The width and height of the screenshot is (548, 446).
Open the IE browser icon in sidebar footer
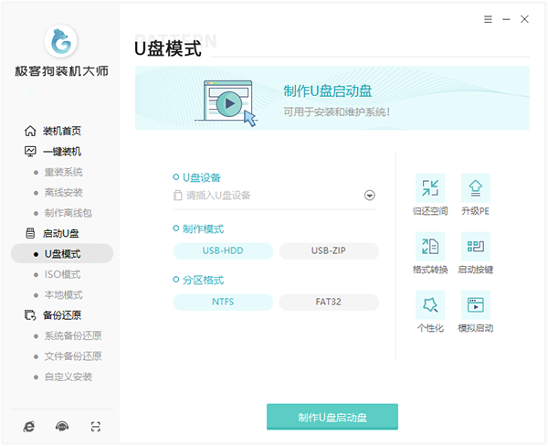(x=29, y=427)
